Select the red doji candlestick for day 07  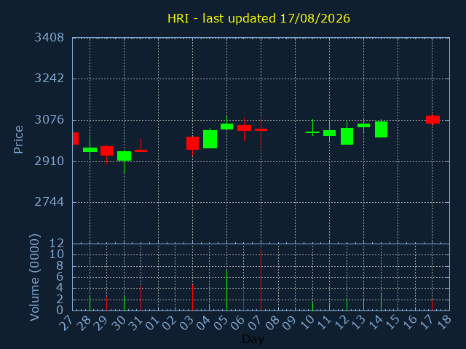[x=261, y=129]
